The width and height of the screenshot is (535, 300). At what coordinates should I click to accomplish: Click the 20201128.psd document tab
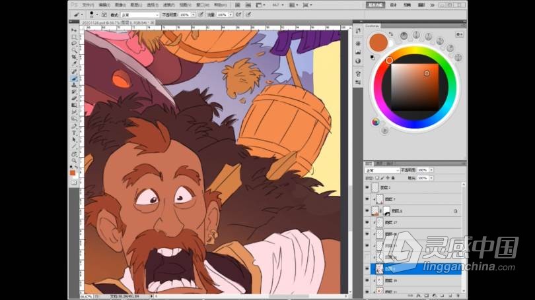tap(116, 22)
